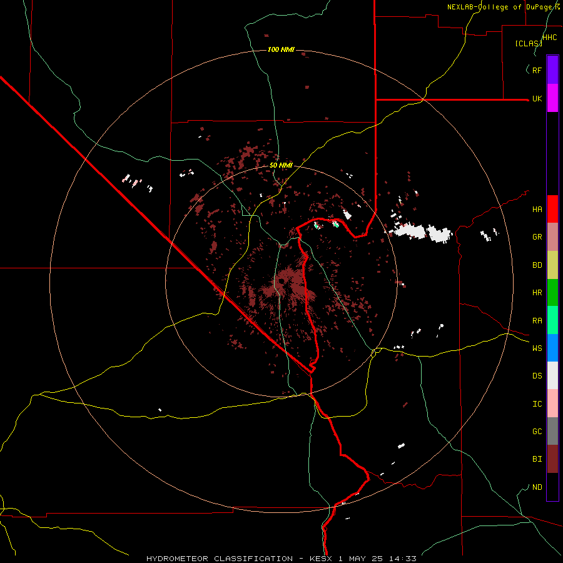Click the 'ND' legend label
This screenshot has width=563, height=563.
(x=537, y=487)
